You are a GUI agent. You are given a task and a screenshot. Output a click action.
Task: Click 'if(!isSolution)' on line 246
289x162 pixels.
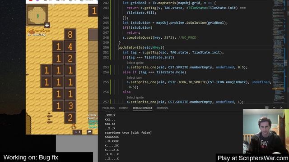137,27
